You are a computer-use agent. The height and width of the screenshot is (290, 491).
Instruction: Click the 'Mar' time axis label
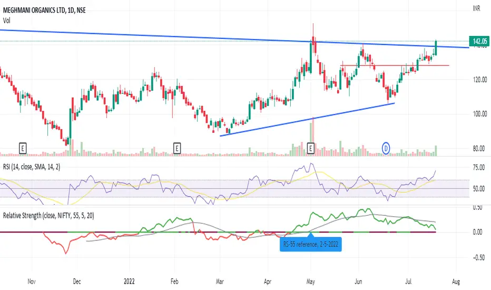(220, 281)
